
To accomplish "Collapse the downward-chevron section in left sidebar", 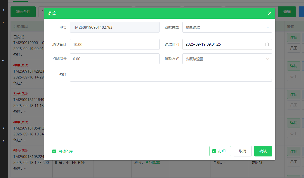I will click(4, 61).
